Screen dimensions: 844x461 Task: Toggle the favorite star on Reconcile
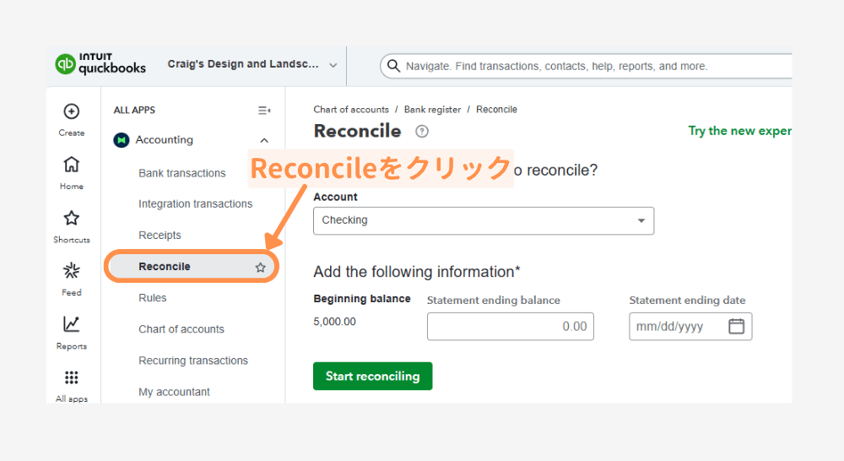click(261, 267)
